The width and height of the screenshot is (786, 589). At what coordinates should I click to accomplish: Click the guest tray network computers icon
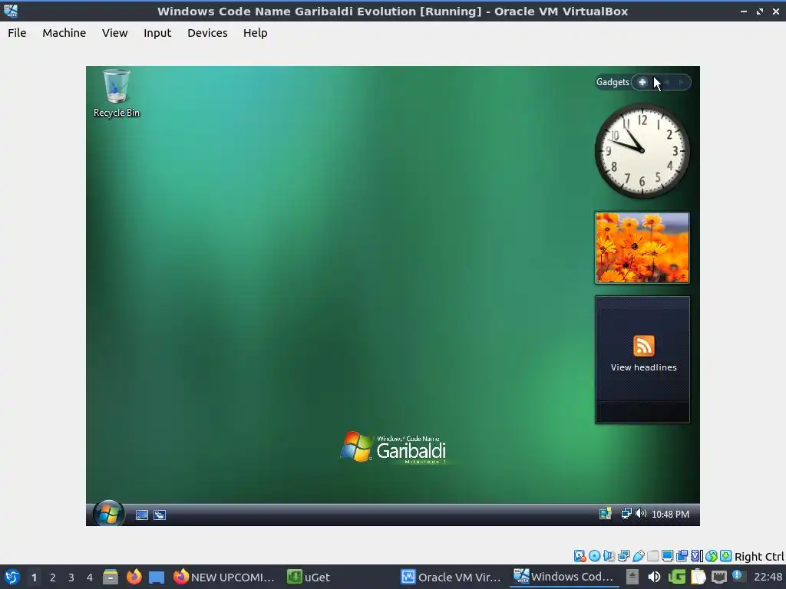pos(626,513)
